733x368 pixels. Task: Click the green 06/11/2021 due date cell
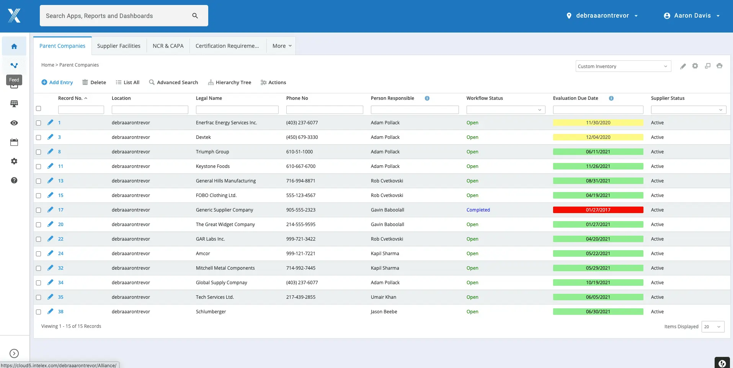point(598,152)
